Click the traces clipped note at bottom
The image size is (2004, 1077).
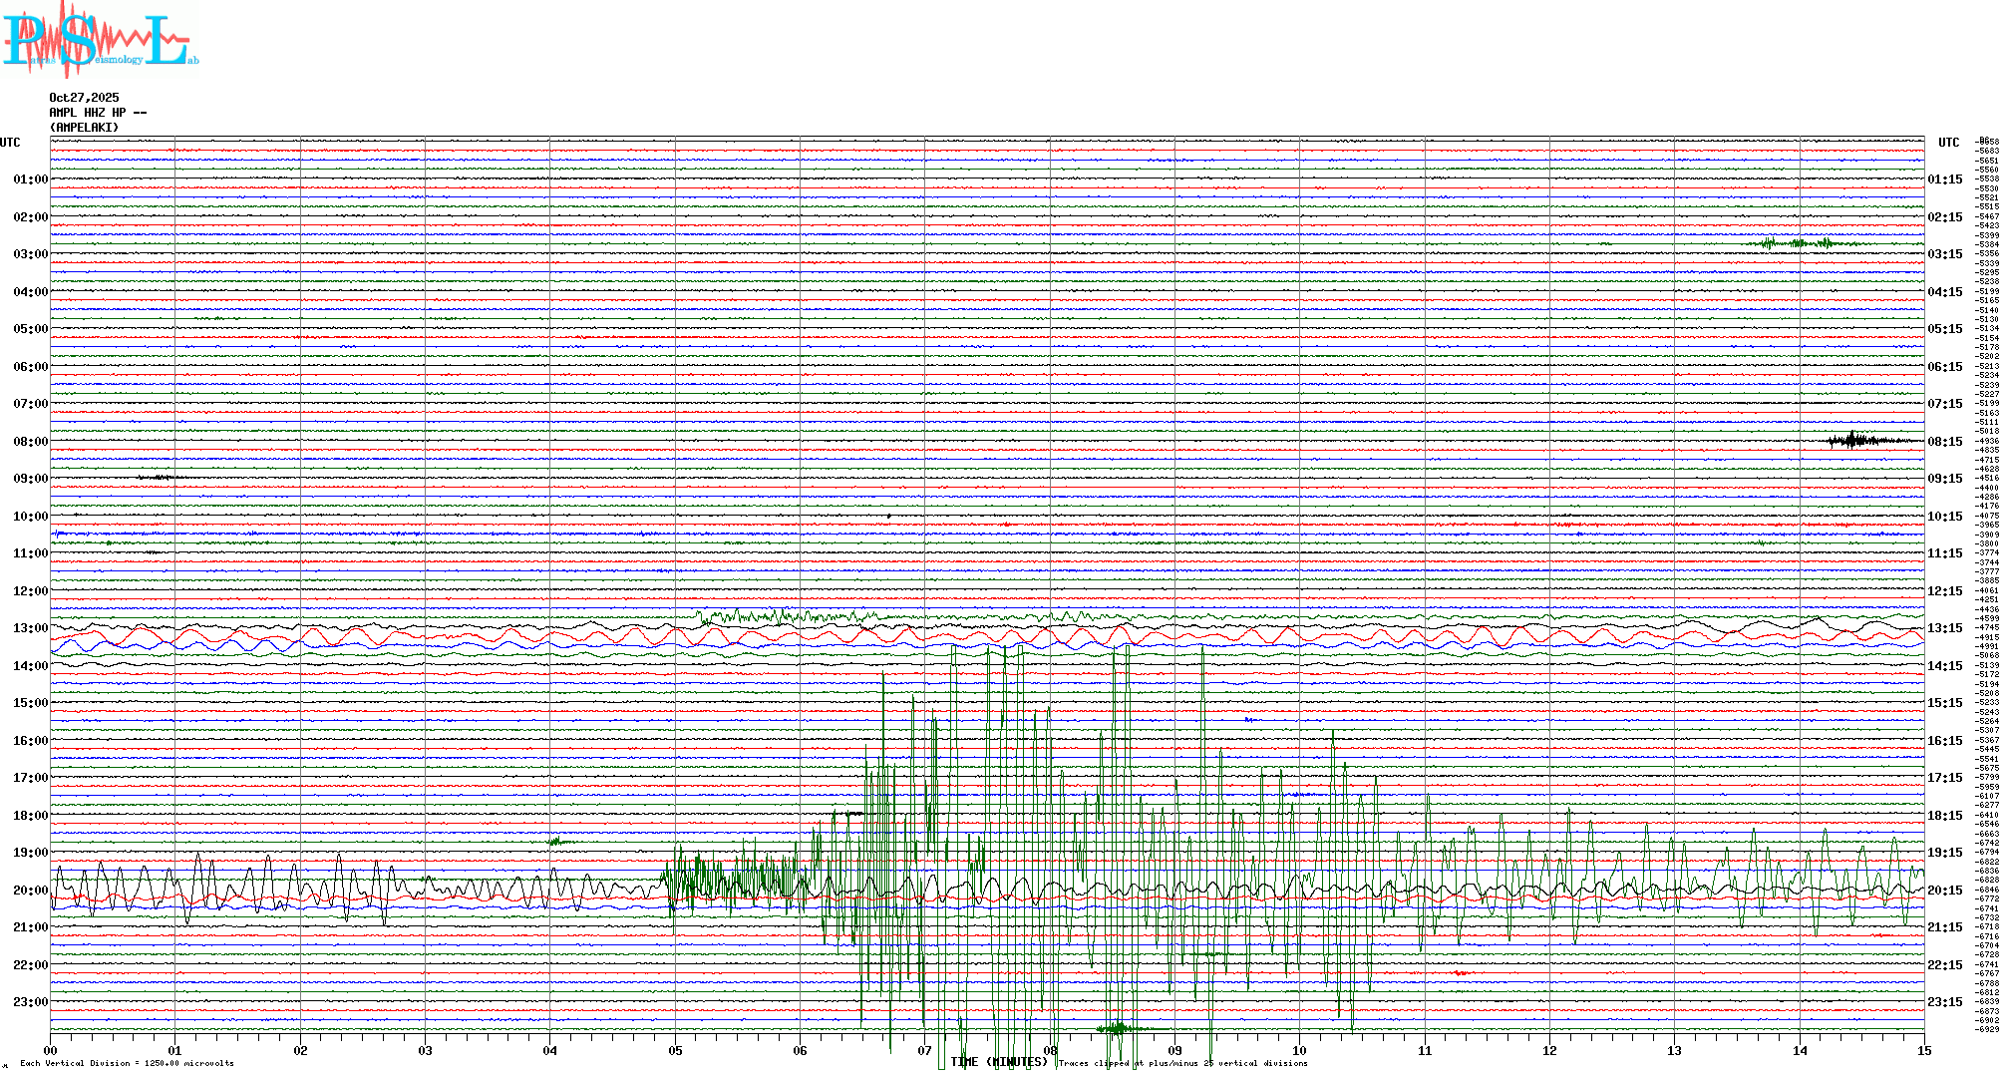pyautogui.click(x=1182, y=1063)
